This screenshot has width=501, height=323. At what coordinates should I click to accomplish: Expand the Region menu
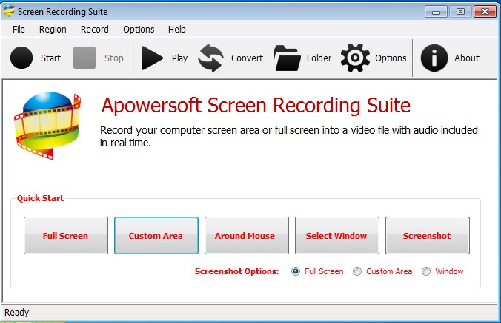(x=53, y=29)
